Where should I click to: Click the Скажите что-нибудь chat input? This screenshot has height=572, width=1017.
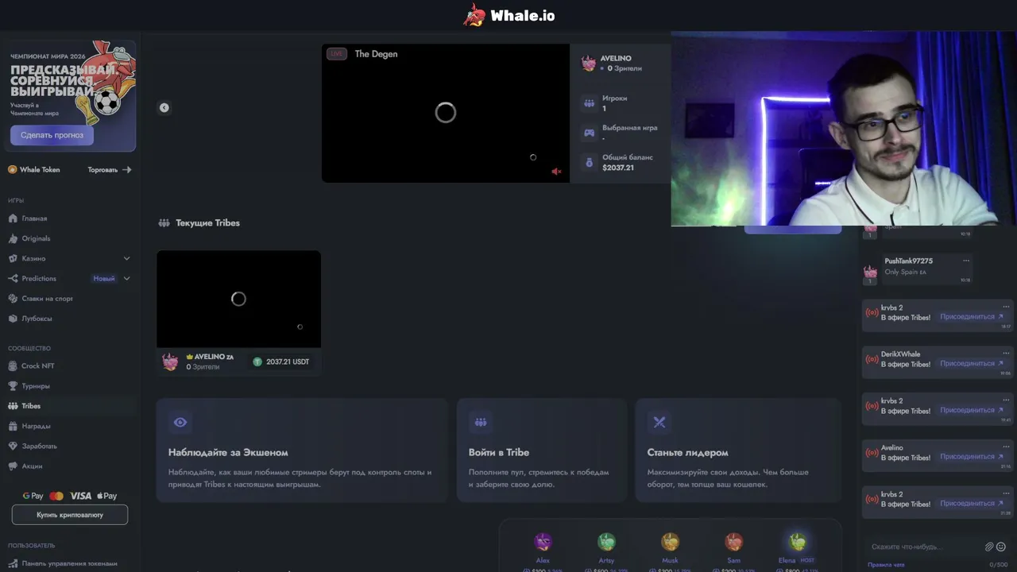[x=923, y=547]
